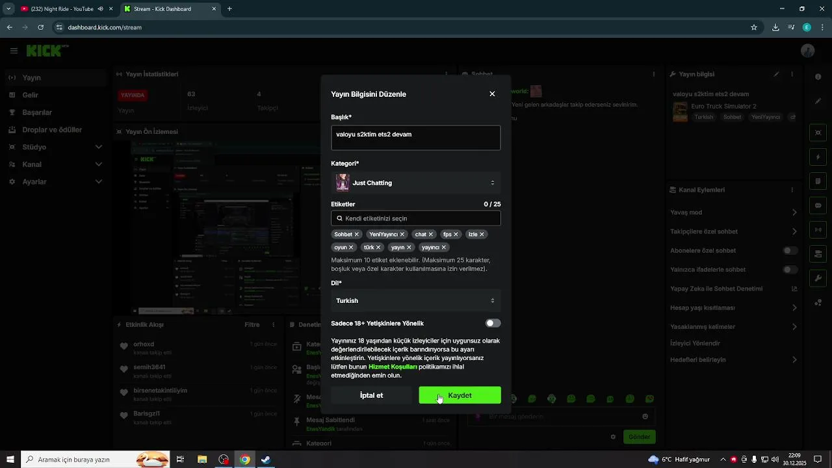Click follower semih3641 in Etkinlik Akışı
This screenshot has width=832, height=468.
[149, 367]
